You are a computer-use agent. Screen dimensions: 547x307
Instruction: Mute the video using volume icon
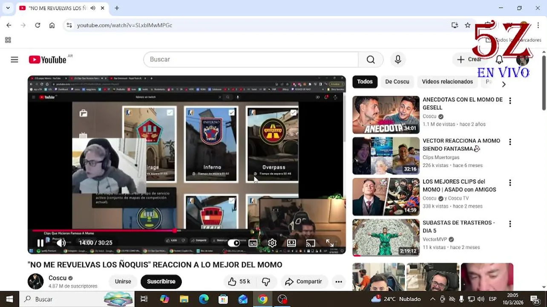[61, 243]
